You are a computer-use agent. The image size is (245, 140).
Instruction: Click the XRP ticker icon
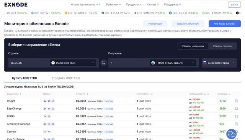[x=32, y=13]
